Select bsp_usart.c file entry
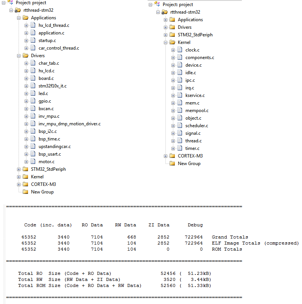The height and width of the screenshot is (304, 302). (x=50, y=154)
